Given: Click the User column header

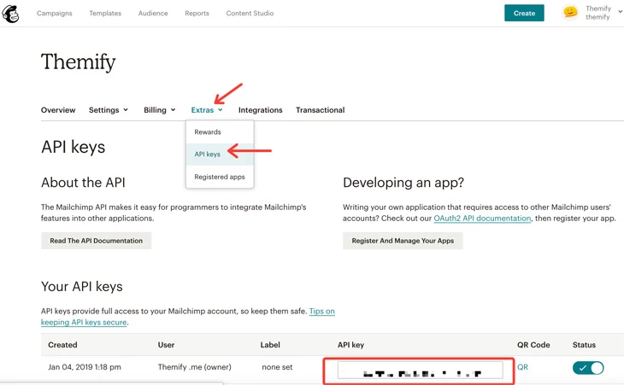Looking at the screenshot, I should click(166, 345).
